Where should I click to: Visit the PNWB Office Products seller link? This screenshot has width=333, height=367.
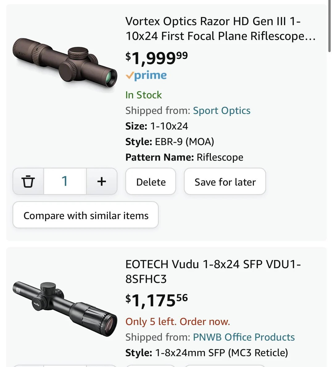coord(244,337)
